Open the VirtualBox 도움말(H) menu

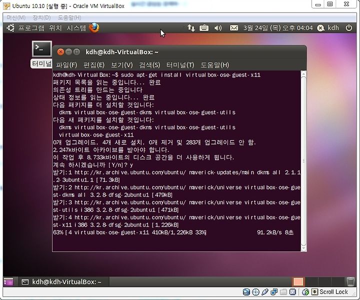pos(69,17)
